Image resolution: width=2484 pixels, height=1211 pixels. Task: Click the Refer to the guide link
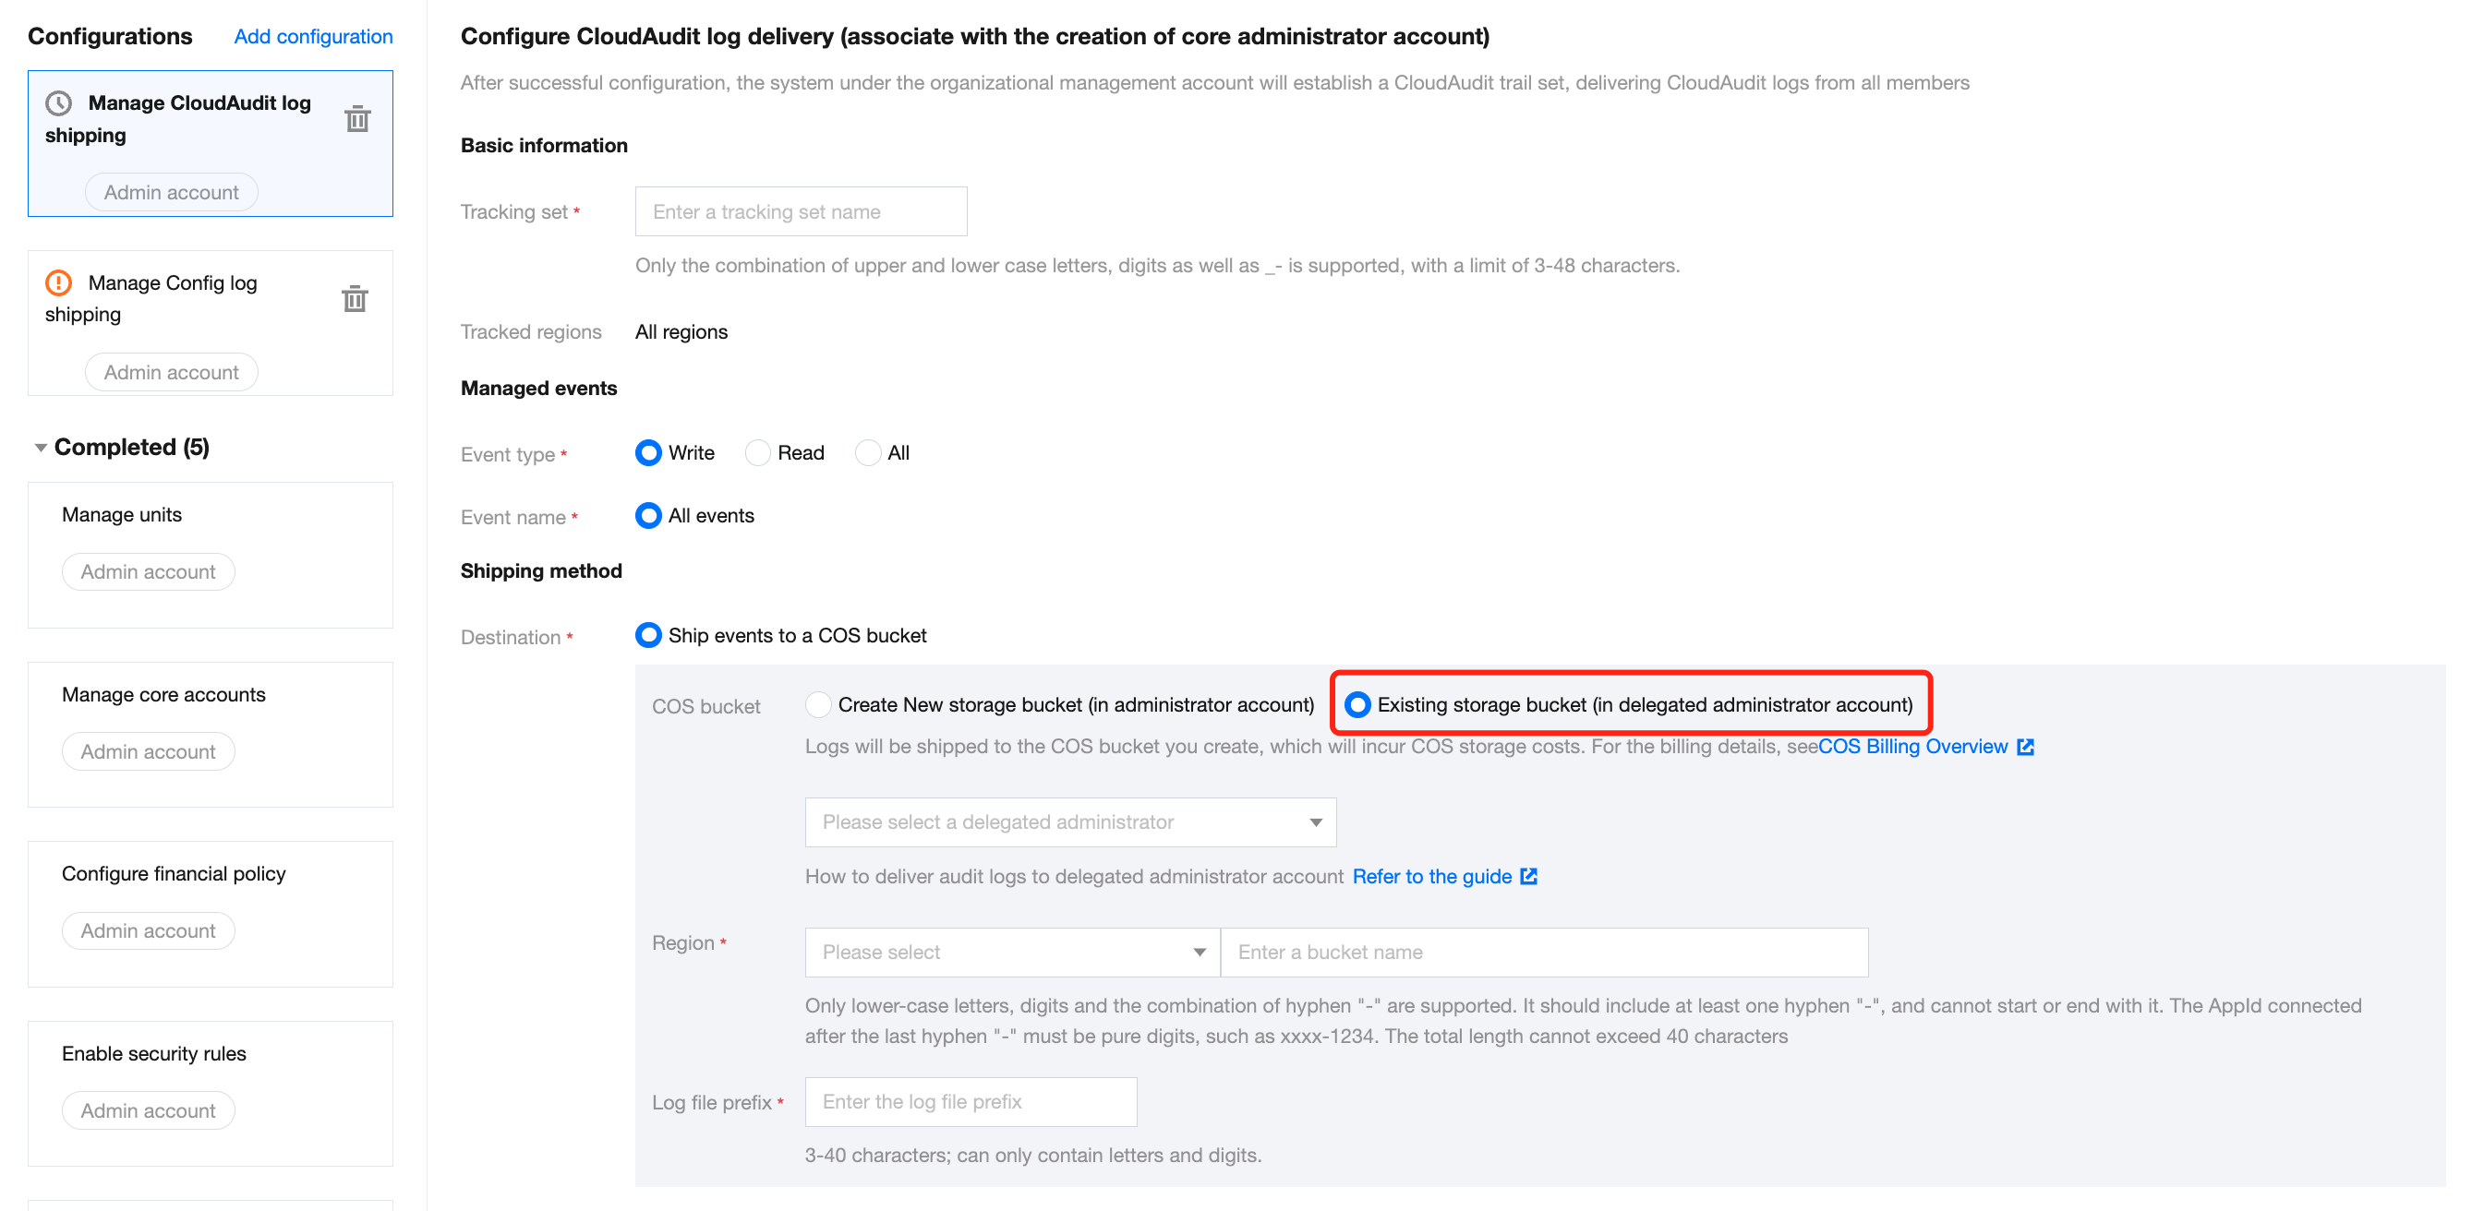1431,877
